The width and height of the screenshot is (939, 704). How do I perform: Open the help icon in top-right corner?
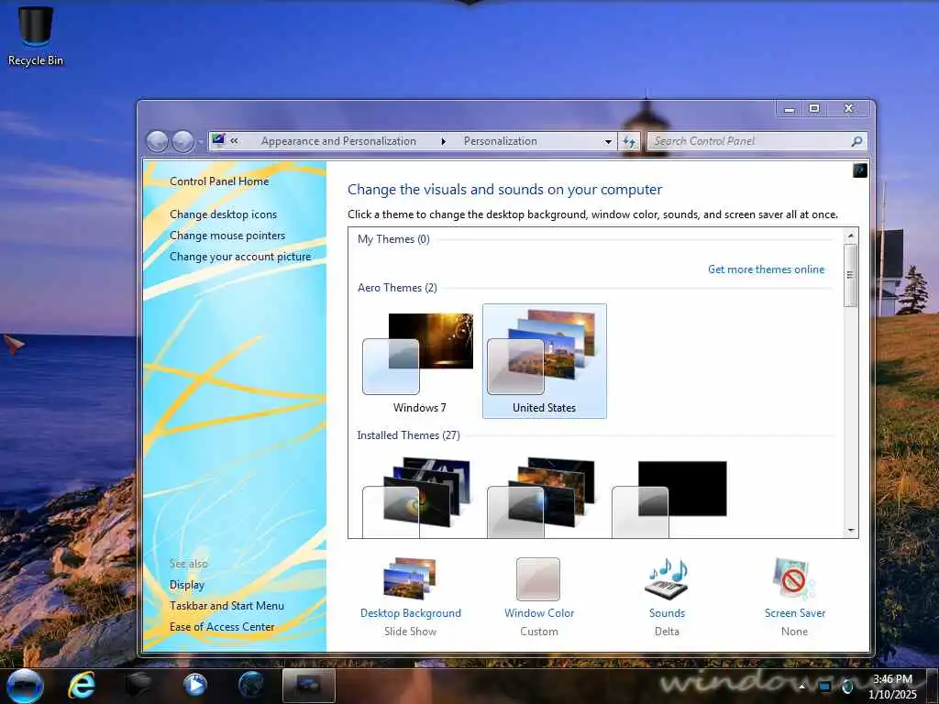860,170
